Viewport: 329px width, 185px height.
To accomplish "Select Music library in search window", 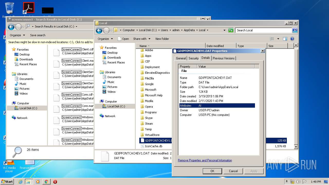I will 23,84.
